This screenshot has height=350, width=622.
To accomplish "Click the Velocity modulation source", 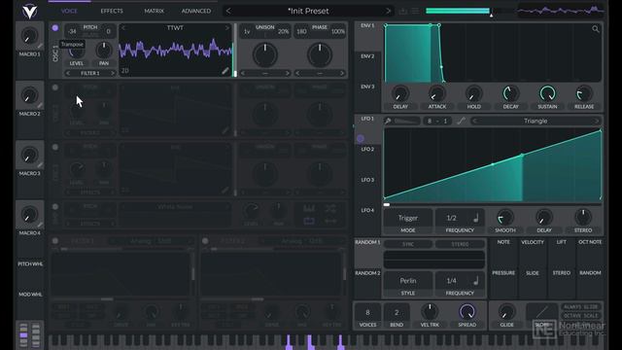I will [533, 242].
